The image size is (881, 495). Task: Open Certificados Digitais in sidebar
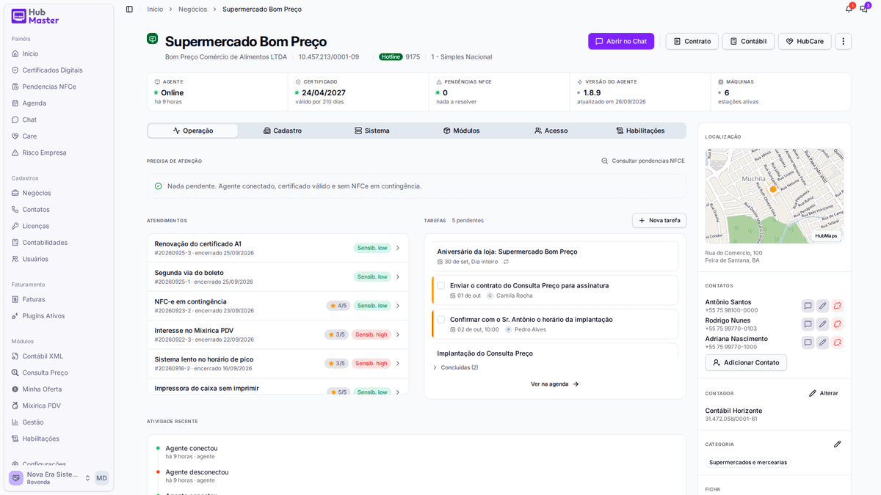tap(60, 70)
